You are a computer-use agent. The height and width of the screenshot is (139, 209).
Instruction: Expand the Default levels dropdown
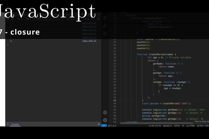click(x=72, y=19)
